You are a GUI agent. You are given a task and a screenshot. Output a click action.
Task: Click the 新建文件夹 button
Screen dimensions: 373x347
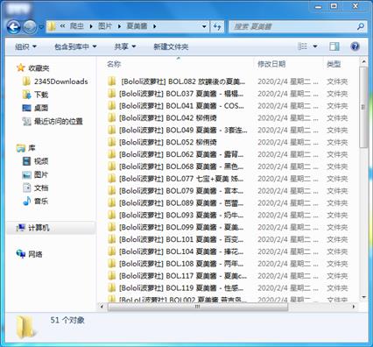[x=171, y=46]
